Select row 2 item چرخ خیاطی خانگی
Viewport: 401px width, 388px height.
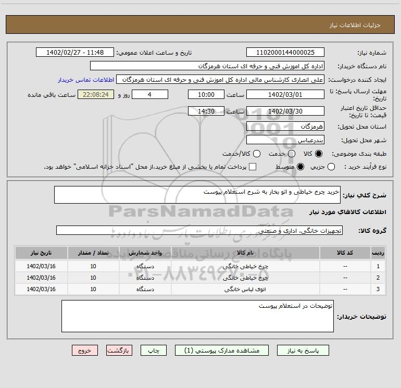(245, 278)
